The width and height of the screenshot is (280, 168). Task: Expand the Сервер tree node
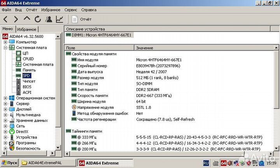[x=5, y=103]
